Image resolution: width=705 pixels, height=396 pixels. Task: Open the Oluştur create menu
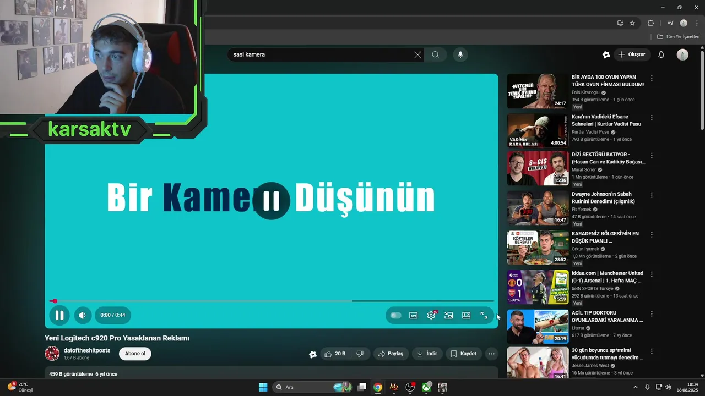[x=632, y=54]
